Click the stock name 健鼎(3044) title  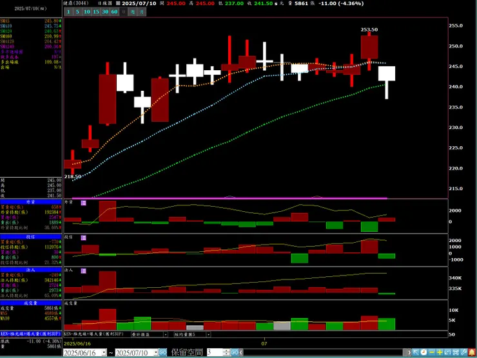tap(76, 3)
